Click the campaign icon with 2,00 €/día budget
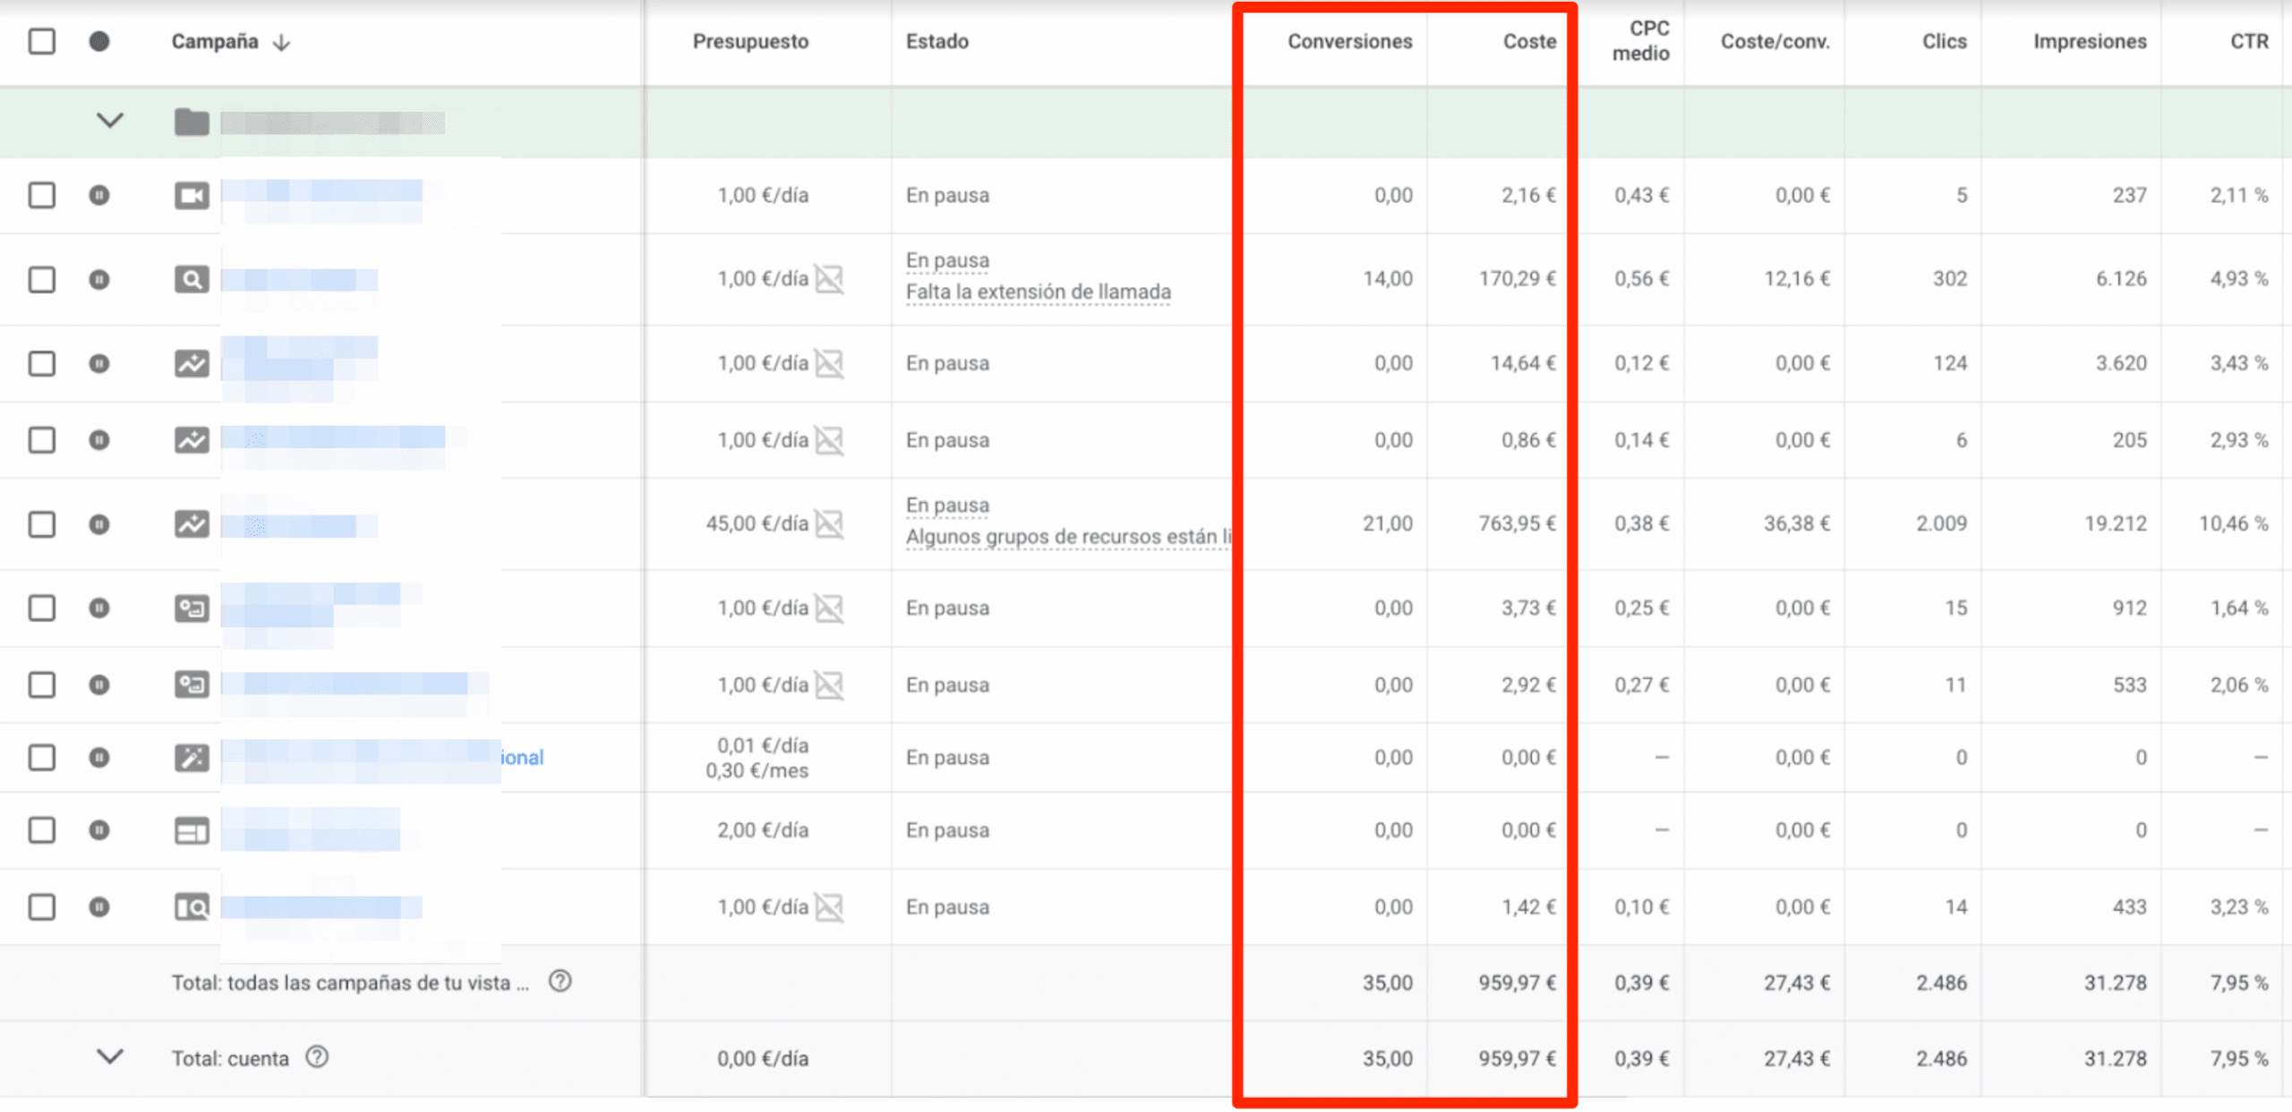Screen dimensions: 2292x1112 tap(191, 830)
